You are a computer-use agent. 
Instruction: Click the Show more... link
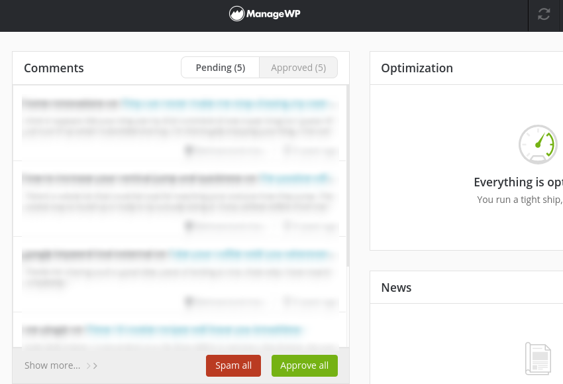(x=52, y=365)
